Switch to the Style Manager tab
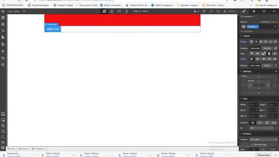This screenshot has width=279, height=157. pos(264,11)
